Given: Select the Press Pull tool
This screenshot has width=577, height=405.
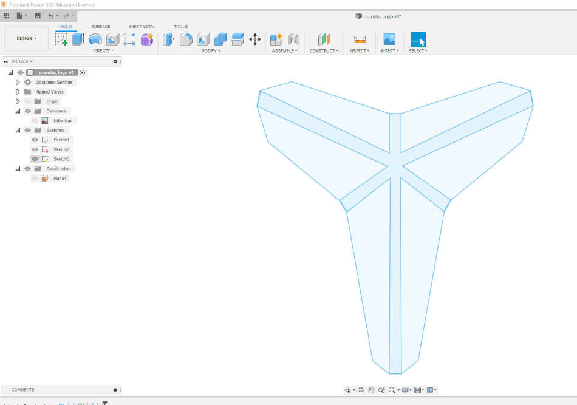Looking at the screenshot, I should coord(168,39).
